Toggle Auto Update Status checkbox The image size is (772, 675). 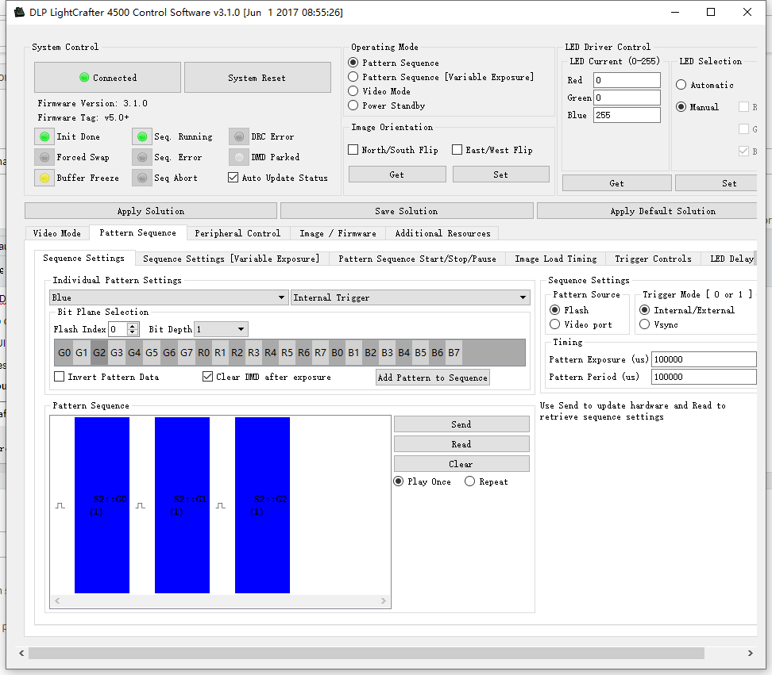coord(234,178)
